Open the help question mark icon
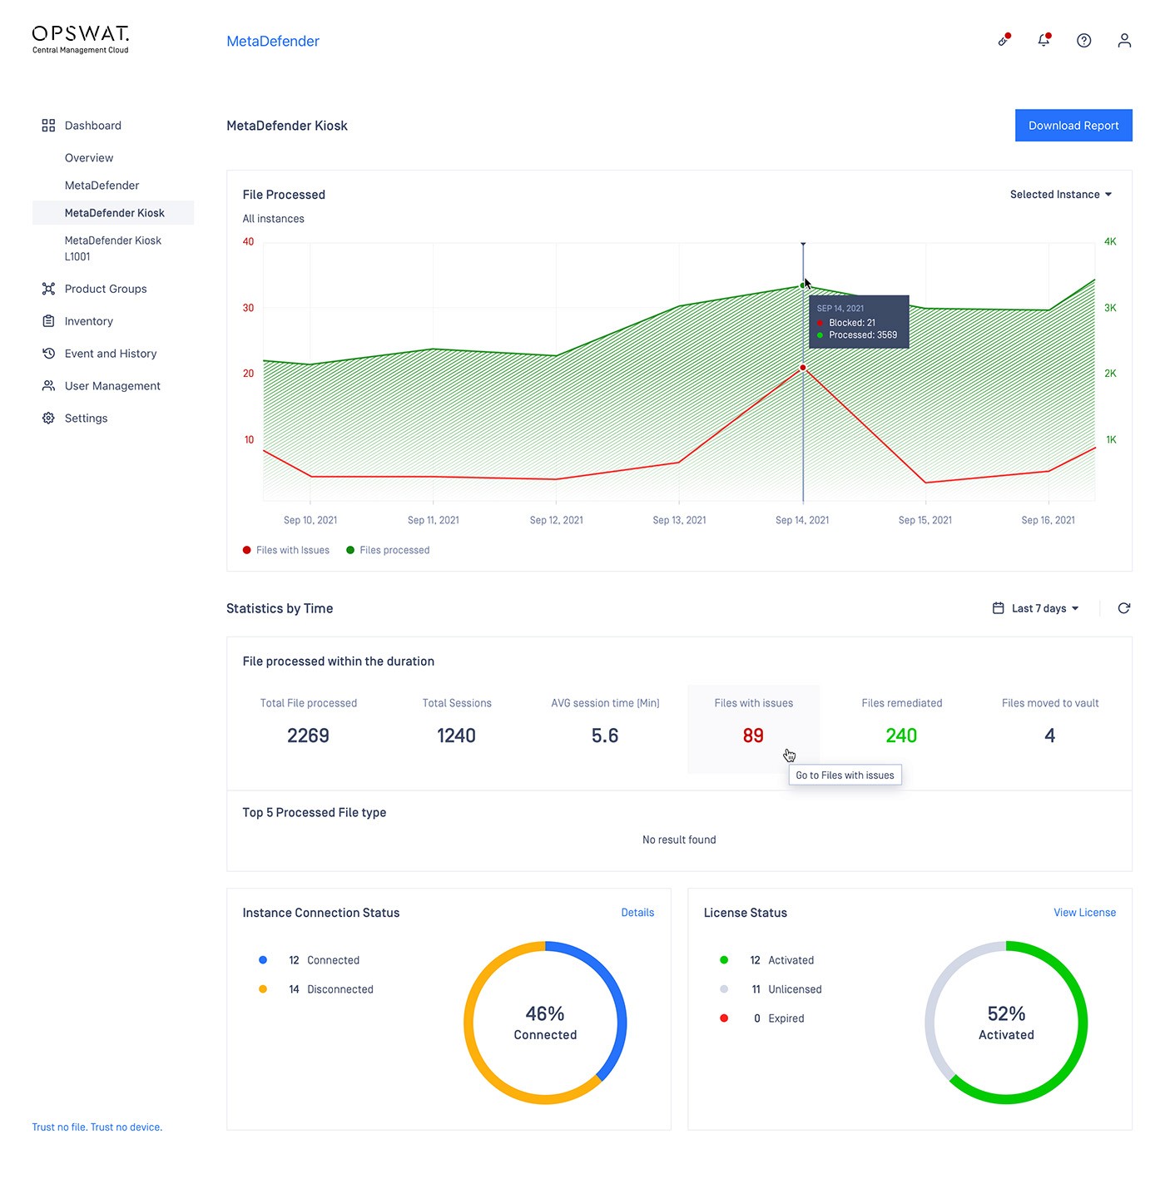1165x1179 pixels. pyautogui.click(x=1083, y=41)
